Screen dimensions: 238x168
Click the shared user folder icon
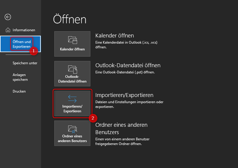72,129
